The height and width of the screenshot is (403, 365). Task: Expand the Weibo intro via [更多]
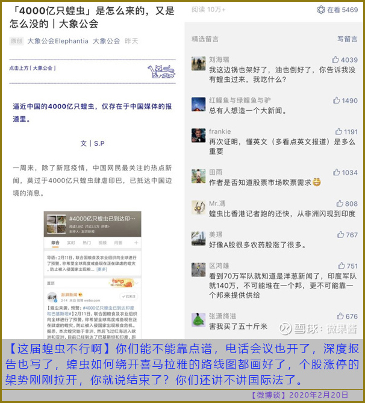(x=102, y=269)
